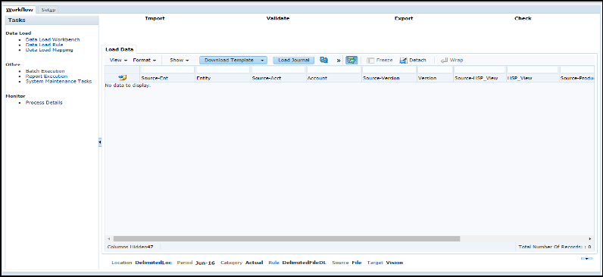Click the Source-Version column header

(389, 78)
